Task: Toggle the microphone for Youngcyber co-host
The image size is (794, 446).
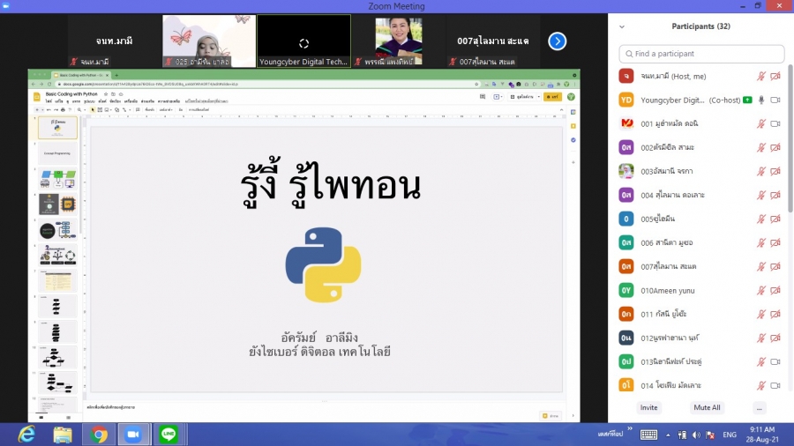Action: pyautogui.click(x=760, y=100)
